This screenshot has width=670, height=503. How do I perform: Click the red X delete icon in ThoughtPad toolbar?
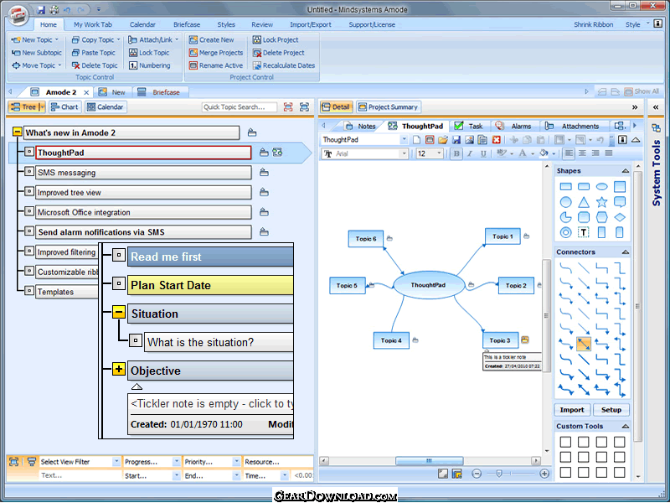(496, 140)
